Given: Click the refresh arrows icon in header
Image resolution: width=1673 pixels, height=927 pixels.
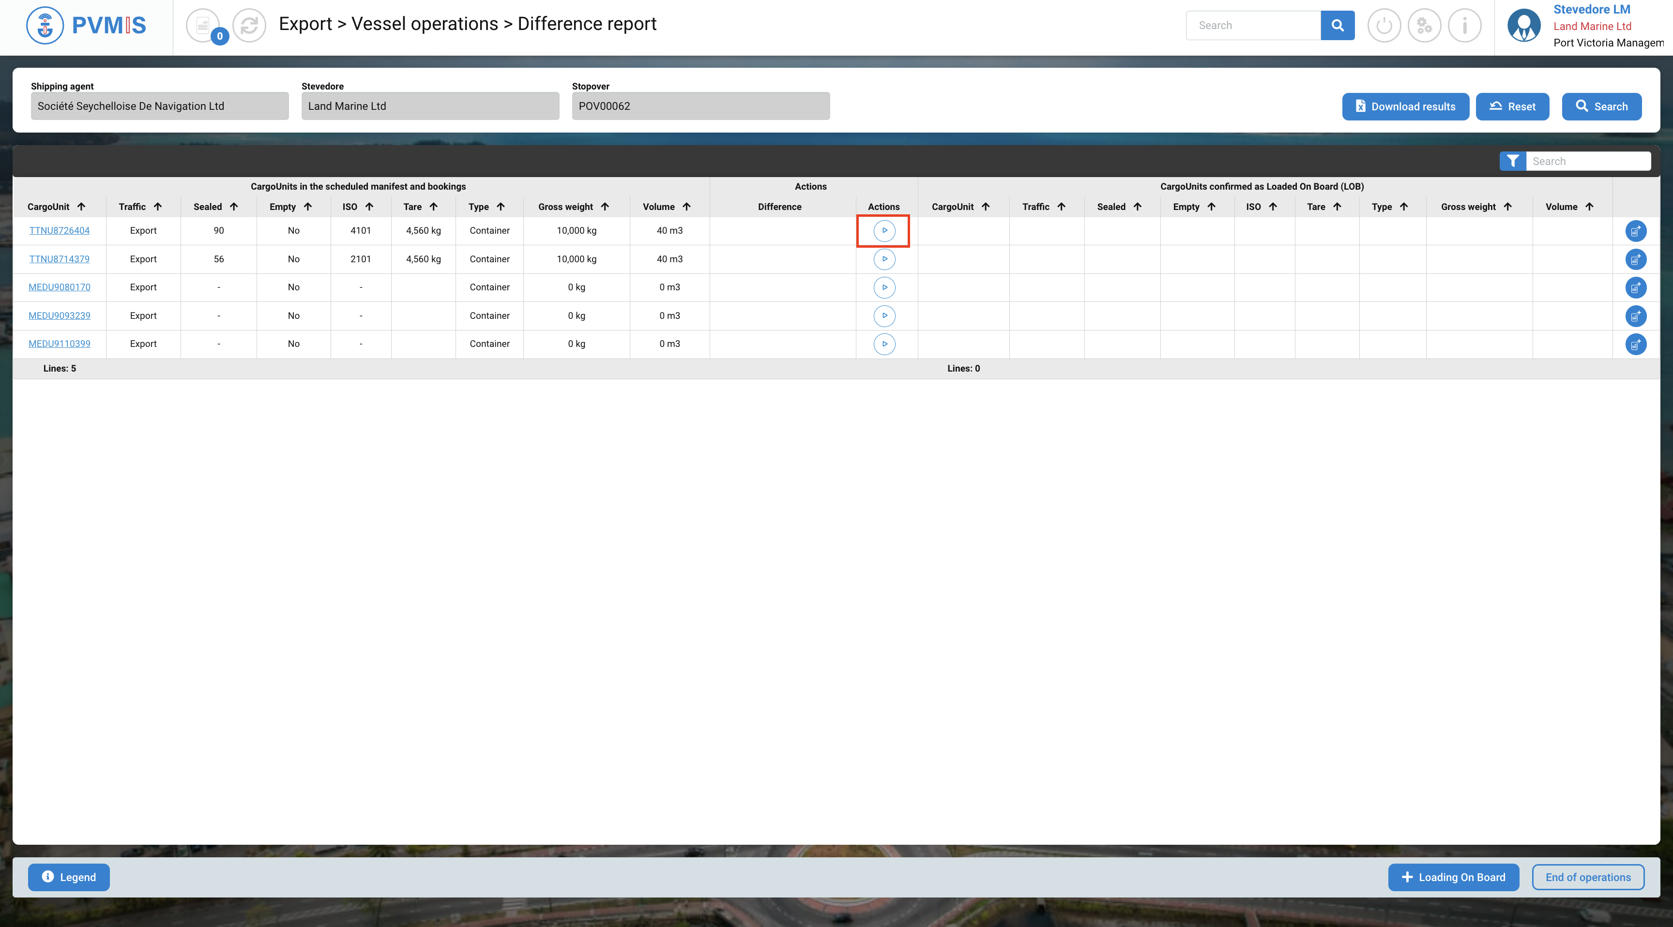Looking at the screenshot, I should pos(249,25).
